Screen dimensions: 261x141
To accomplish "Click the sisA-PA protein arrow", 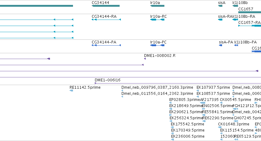I will 221,45.
